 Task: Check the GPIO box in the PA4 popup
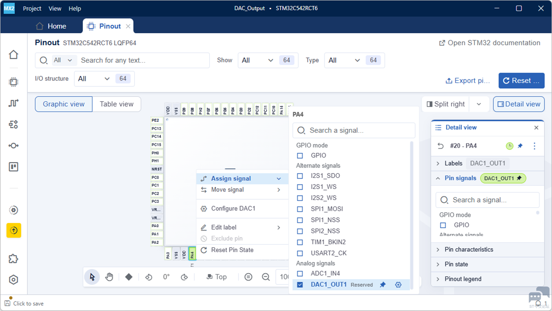(300, 155)
